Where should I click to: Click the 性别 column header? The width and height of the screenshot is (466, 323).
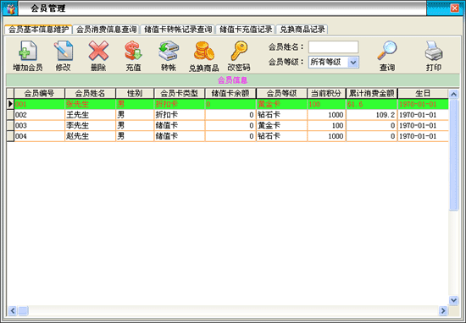point(135,93)
